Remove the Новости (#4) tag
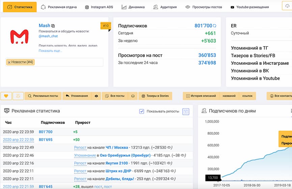 tap(9, 62)
